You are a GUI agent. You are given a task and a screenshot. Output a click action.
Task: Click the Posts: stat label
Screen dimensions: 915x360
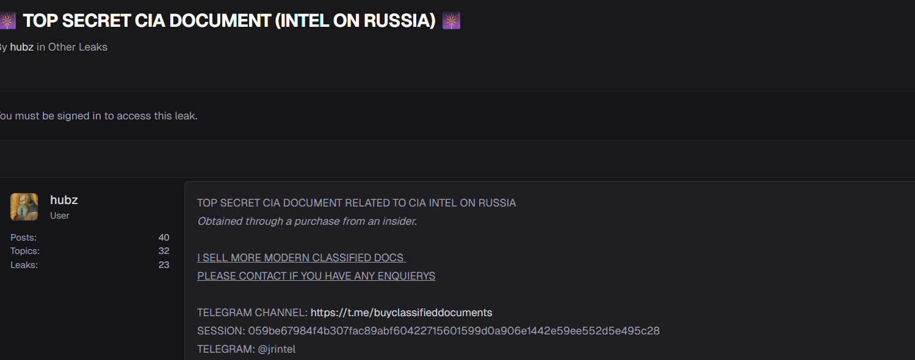pyautogui.click(x=23, y=238)
